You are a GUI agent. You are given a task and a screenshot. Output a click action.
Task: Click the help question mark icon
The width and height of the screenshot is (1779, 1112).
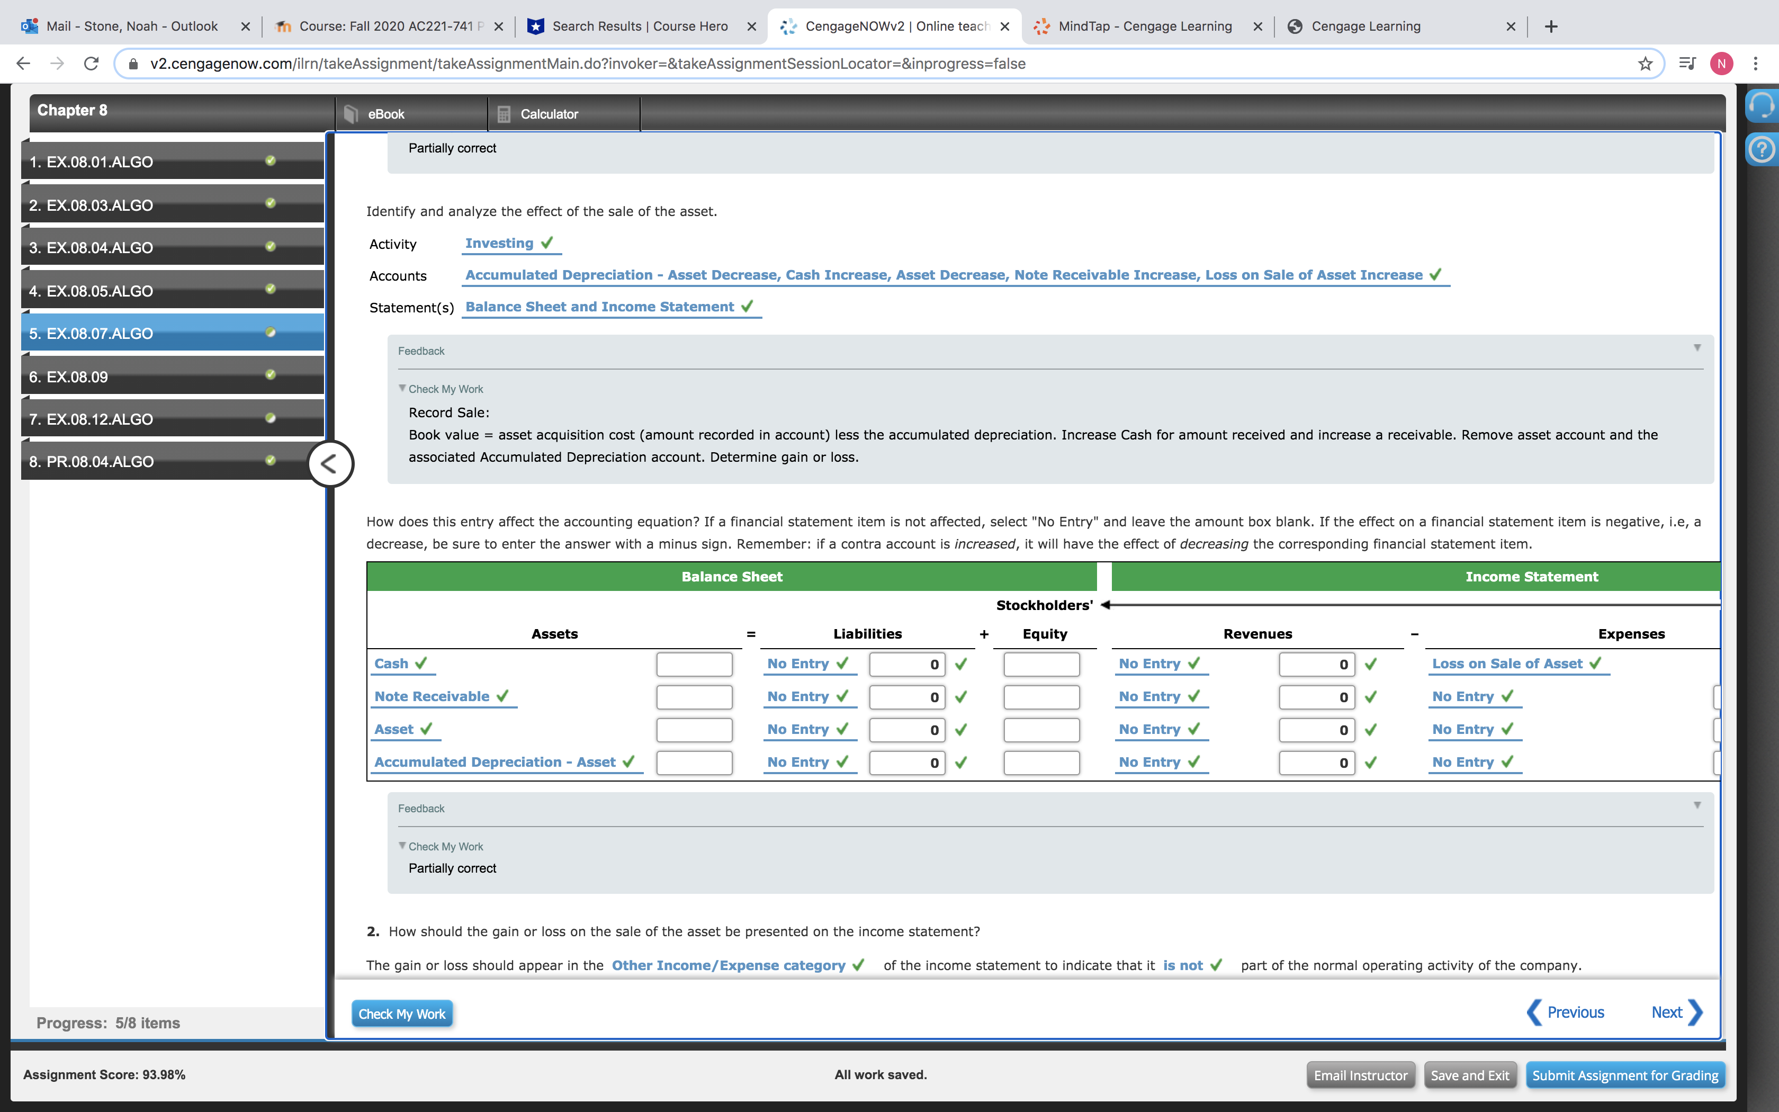point(1762,150)
